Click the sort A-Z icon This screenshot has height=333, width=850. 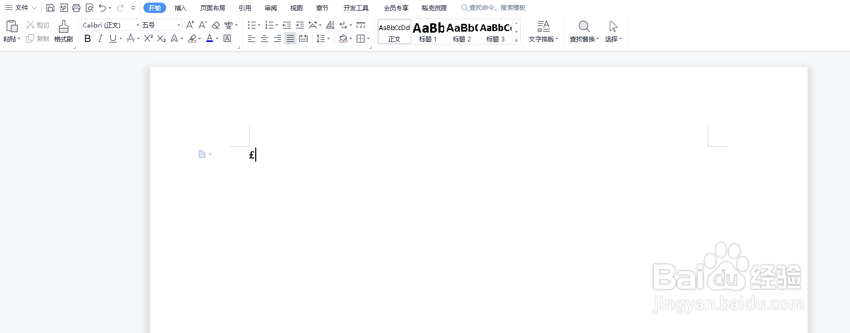330,25
